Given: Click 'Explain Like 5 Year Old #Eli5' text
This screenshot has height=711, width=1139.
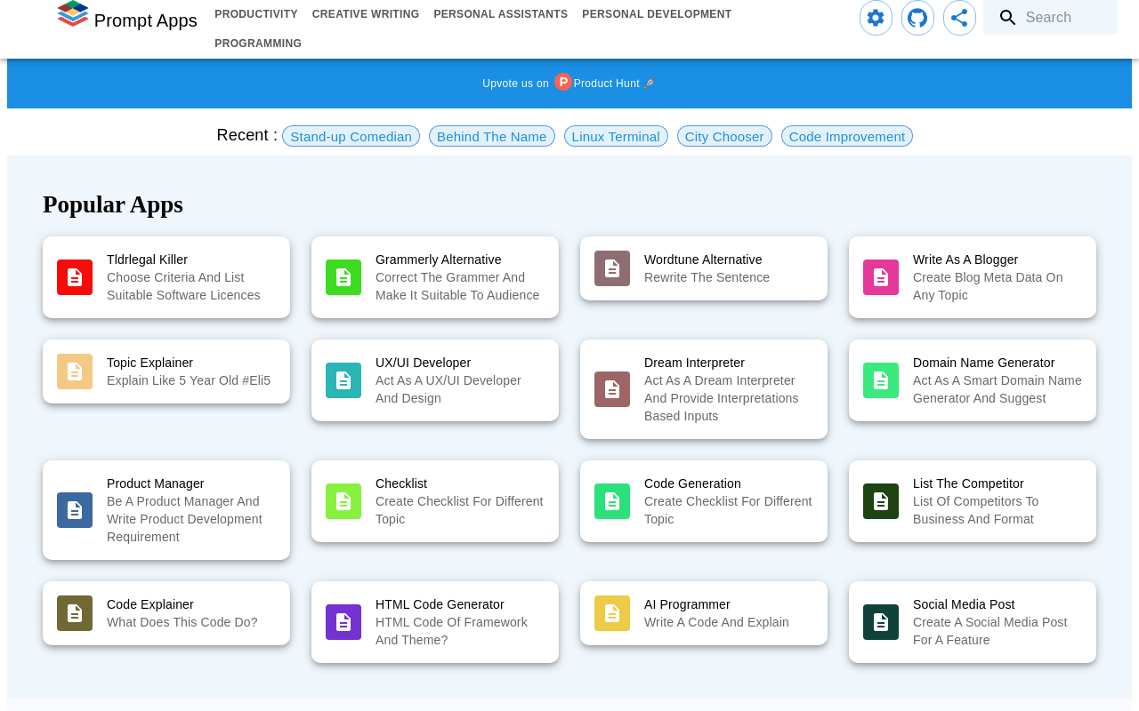Looking at the screenshot, I should coord(189,380).
